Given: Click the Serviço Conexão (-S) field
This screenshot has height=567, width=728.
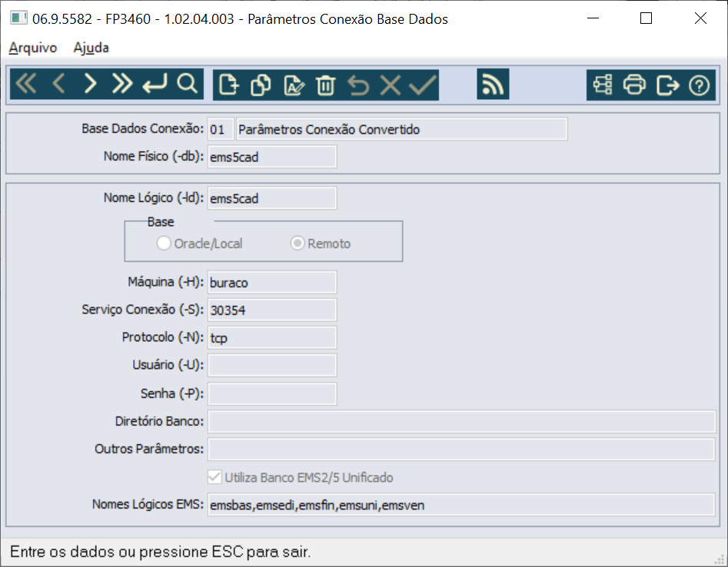Looking at the screenshot, I should coord(272,310).
